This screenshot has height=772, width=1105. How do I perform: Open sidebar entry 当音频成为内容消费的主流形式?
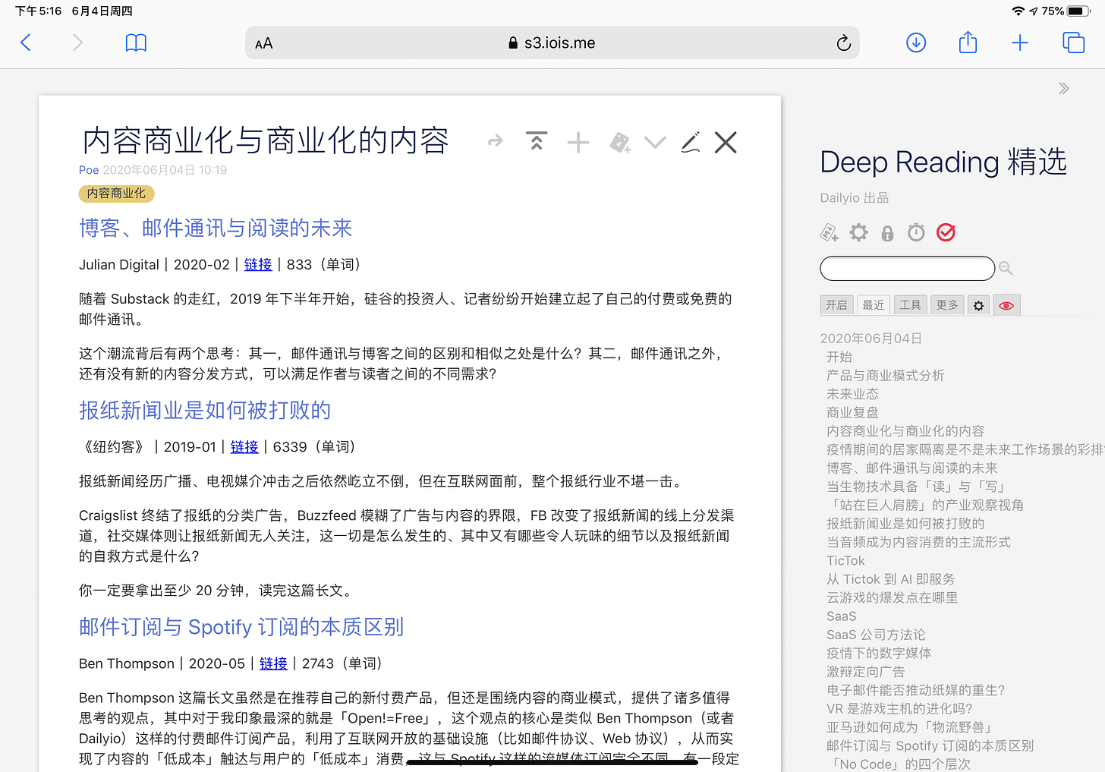pos(918,542)
